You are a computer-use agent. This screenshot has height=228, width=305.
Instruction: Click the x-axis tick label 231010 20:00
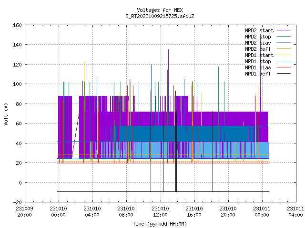(x=228, y=212)
